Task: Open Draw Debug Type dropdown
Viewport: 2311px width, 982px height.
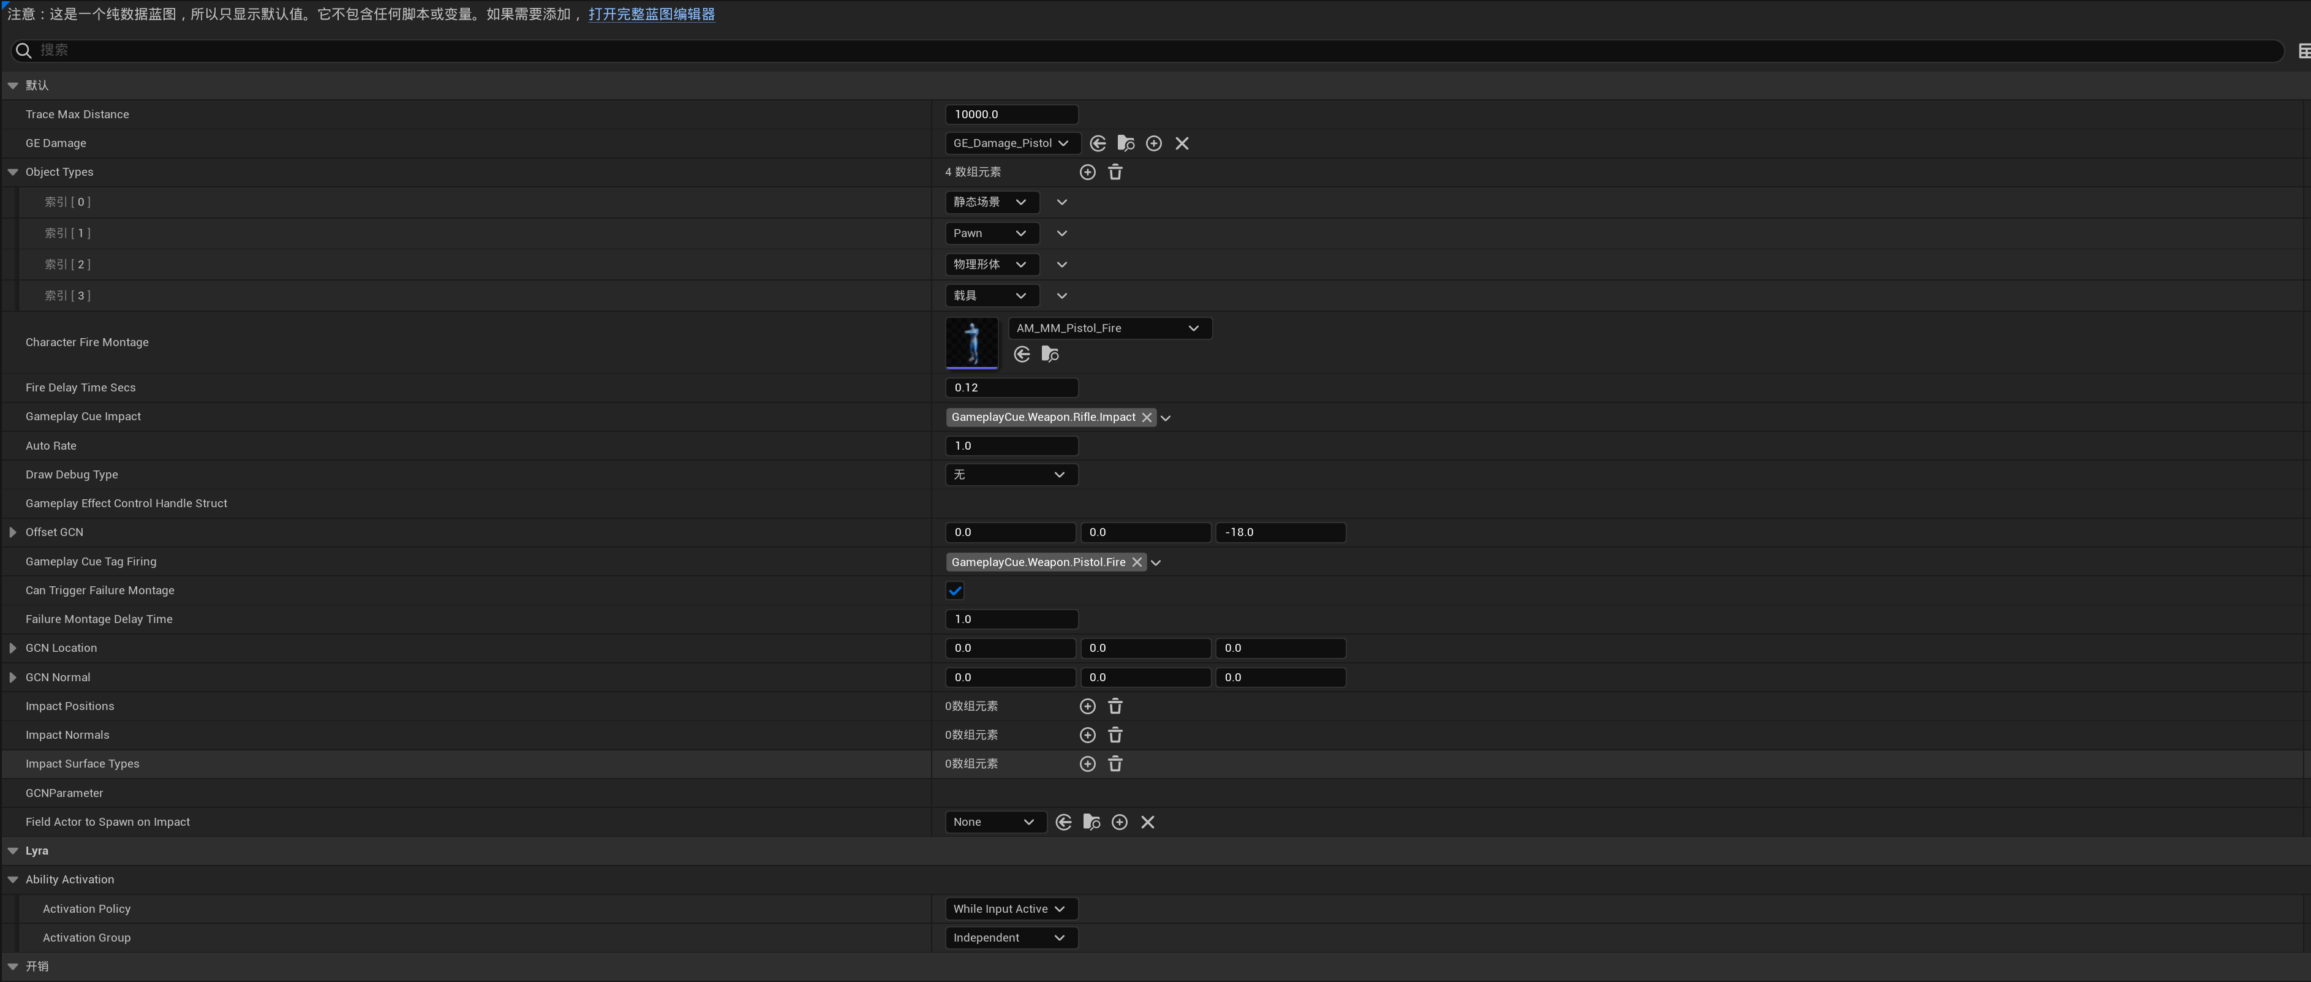Action: click(x=1010, y=475)
